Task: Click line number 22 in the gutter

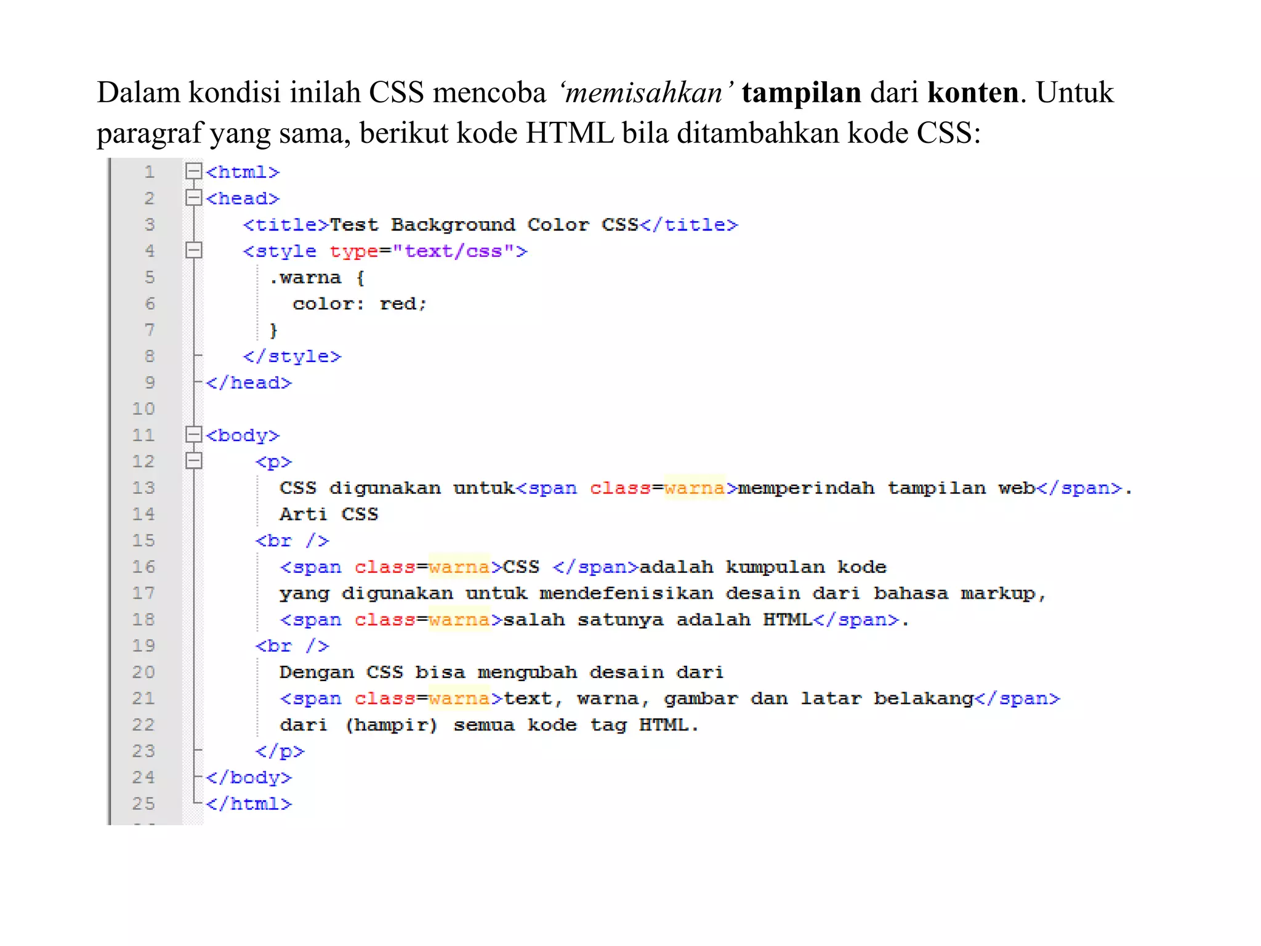Action: (143, 724)
